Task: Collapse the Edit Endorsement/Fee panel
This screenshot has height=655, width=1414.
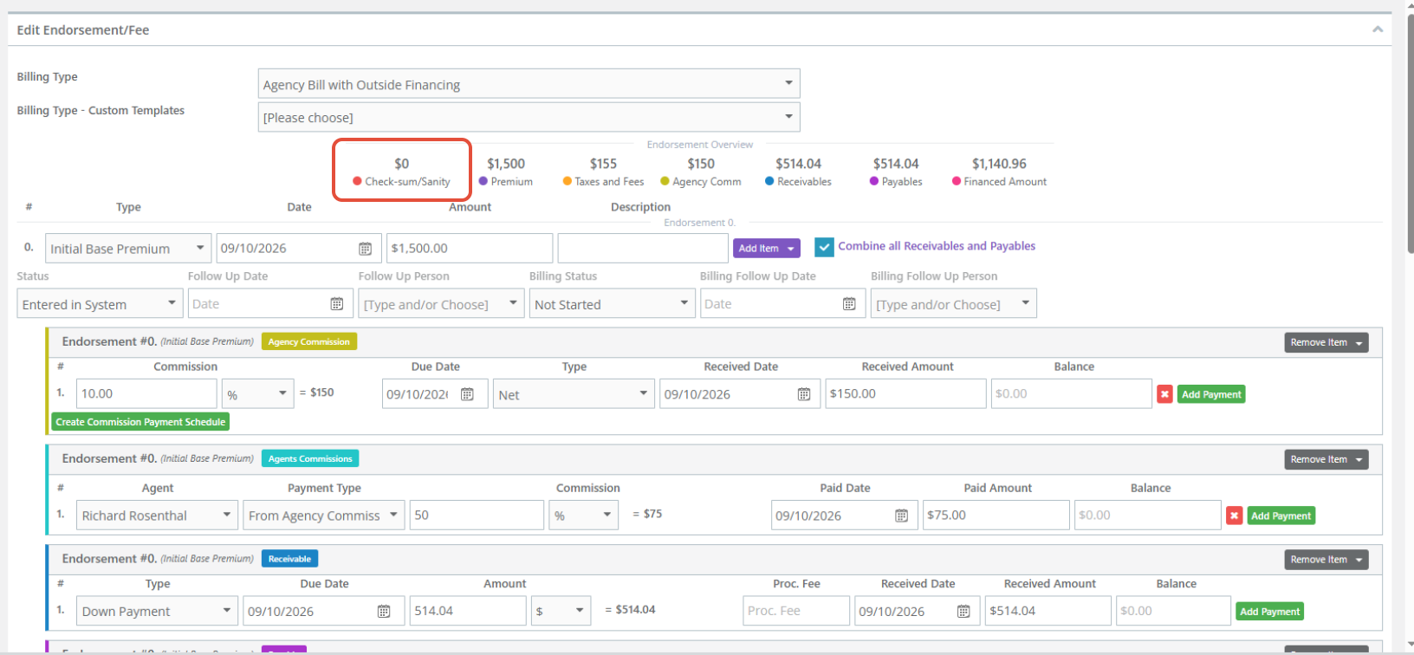Action: click(x=1377, y=29)
